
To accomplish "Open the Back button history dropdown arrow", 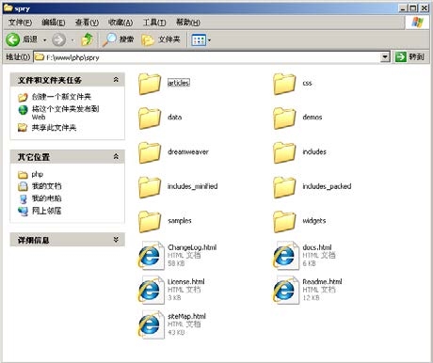I will pos(44,40).
